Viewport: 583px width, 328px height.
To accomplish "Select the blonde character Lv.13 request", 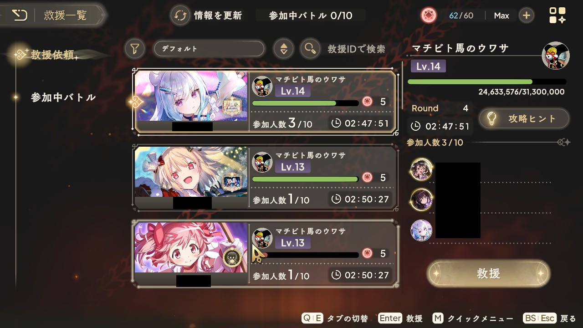I will pyautogui.click(x=266, y=178).
